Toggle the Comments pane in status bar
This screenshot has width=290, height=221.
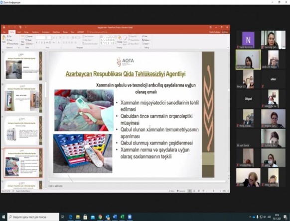181,191
